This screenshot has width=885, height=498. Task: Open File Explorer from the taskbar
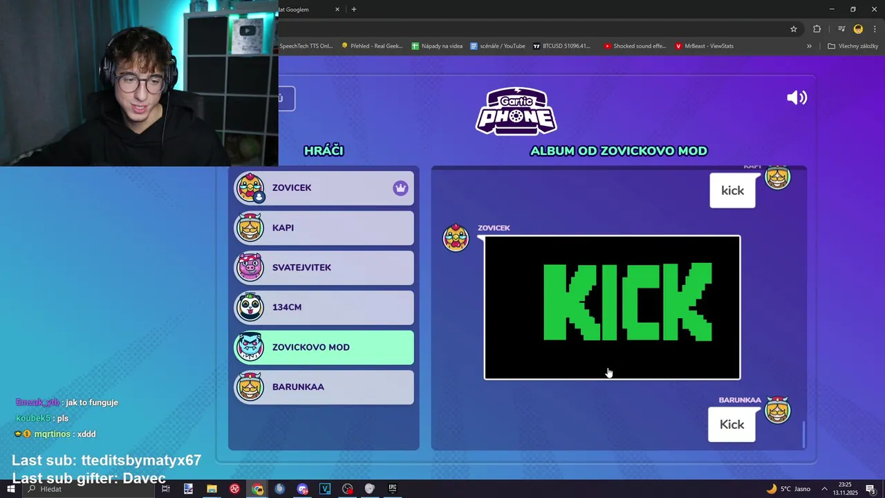coord(212,489)
